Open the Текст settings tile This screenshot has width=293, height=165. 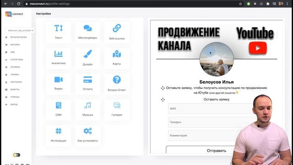pyautogui.click(x=59, y=33)
